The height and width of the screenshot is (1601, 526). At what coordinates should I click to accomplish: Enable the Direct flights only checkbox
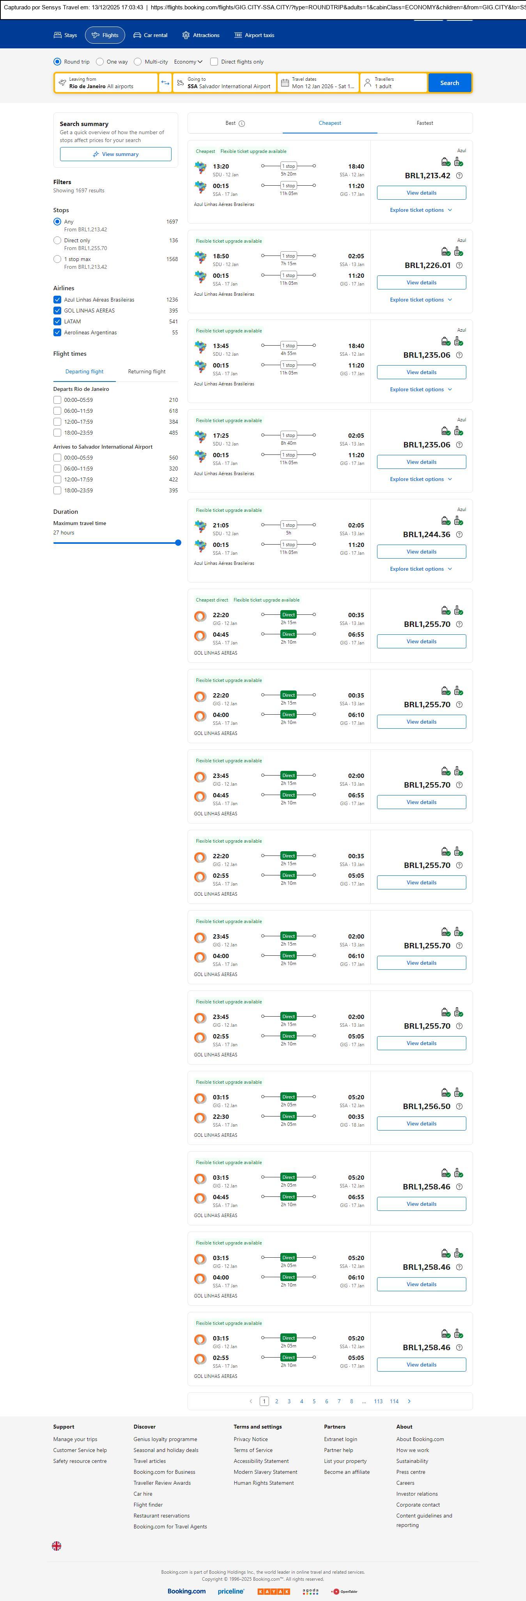pos(214,62)
